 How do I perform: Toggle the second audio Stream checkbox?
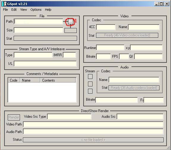(90, 84)
